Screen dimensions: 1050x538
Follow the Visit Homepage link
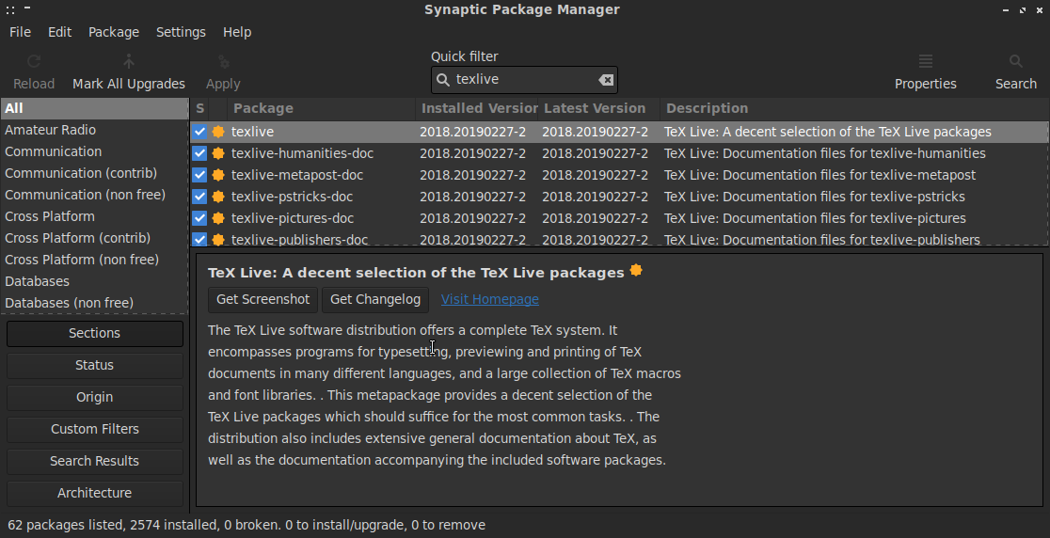[489, 299]
